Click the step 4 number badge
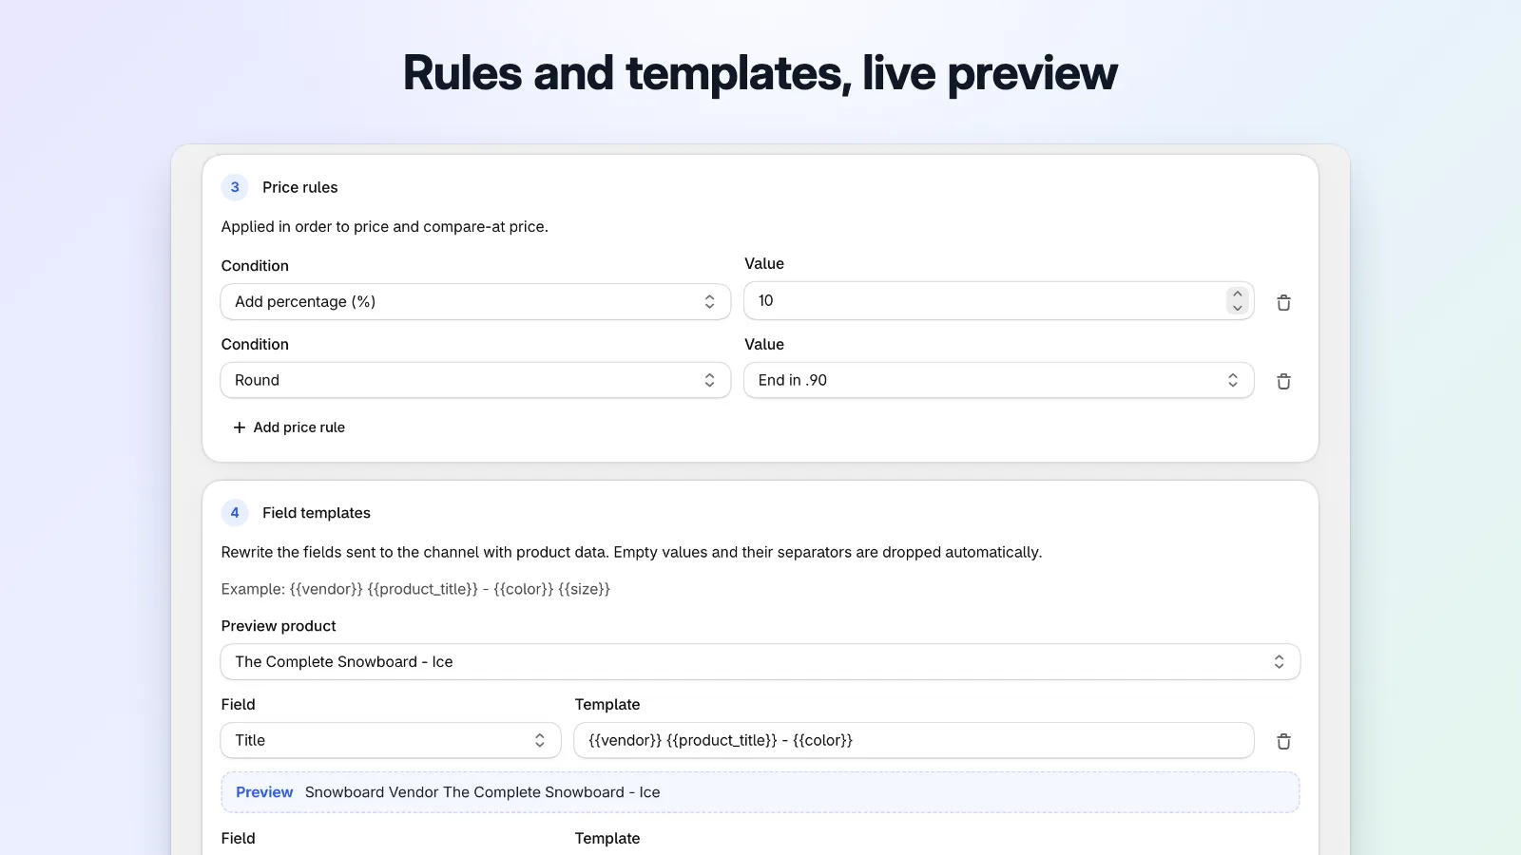The image size is (1521, 855). pyautogui.click(x=235, y=513)
